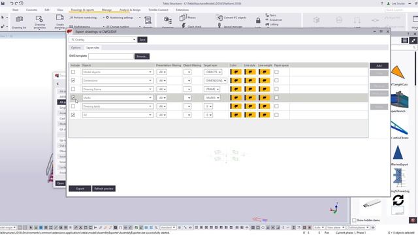418x235 pixels.
Task: Open the Concrete ribbon tab
Action: [x=31, y=10]
